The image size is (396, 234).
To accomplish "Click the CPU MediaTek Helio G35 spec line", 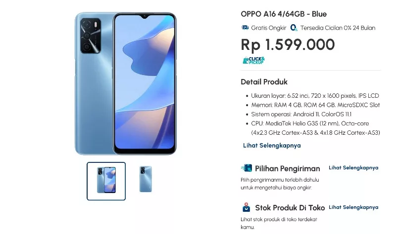I will coord(315,128).
